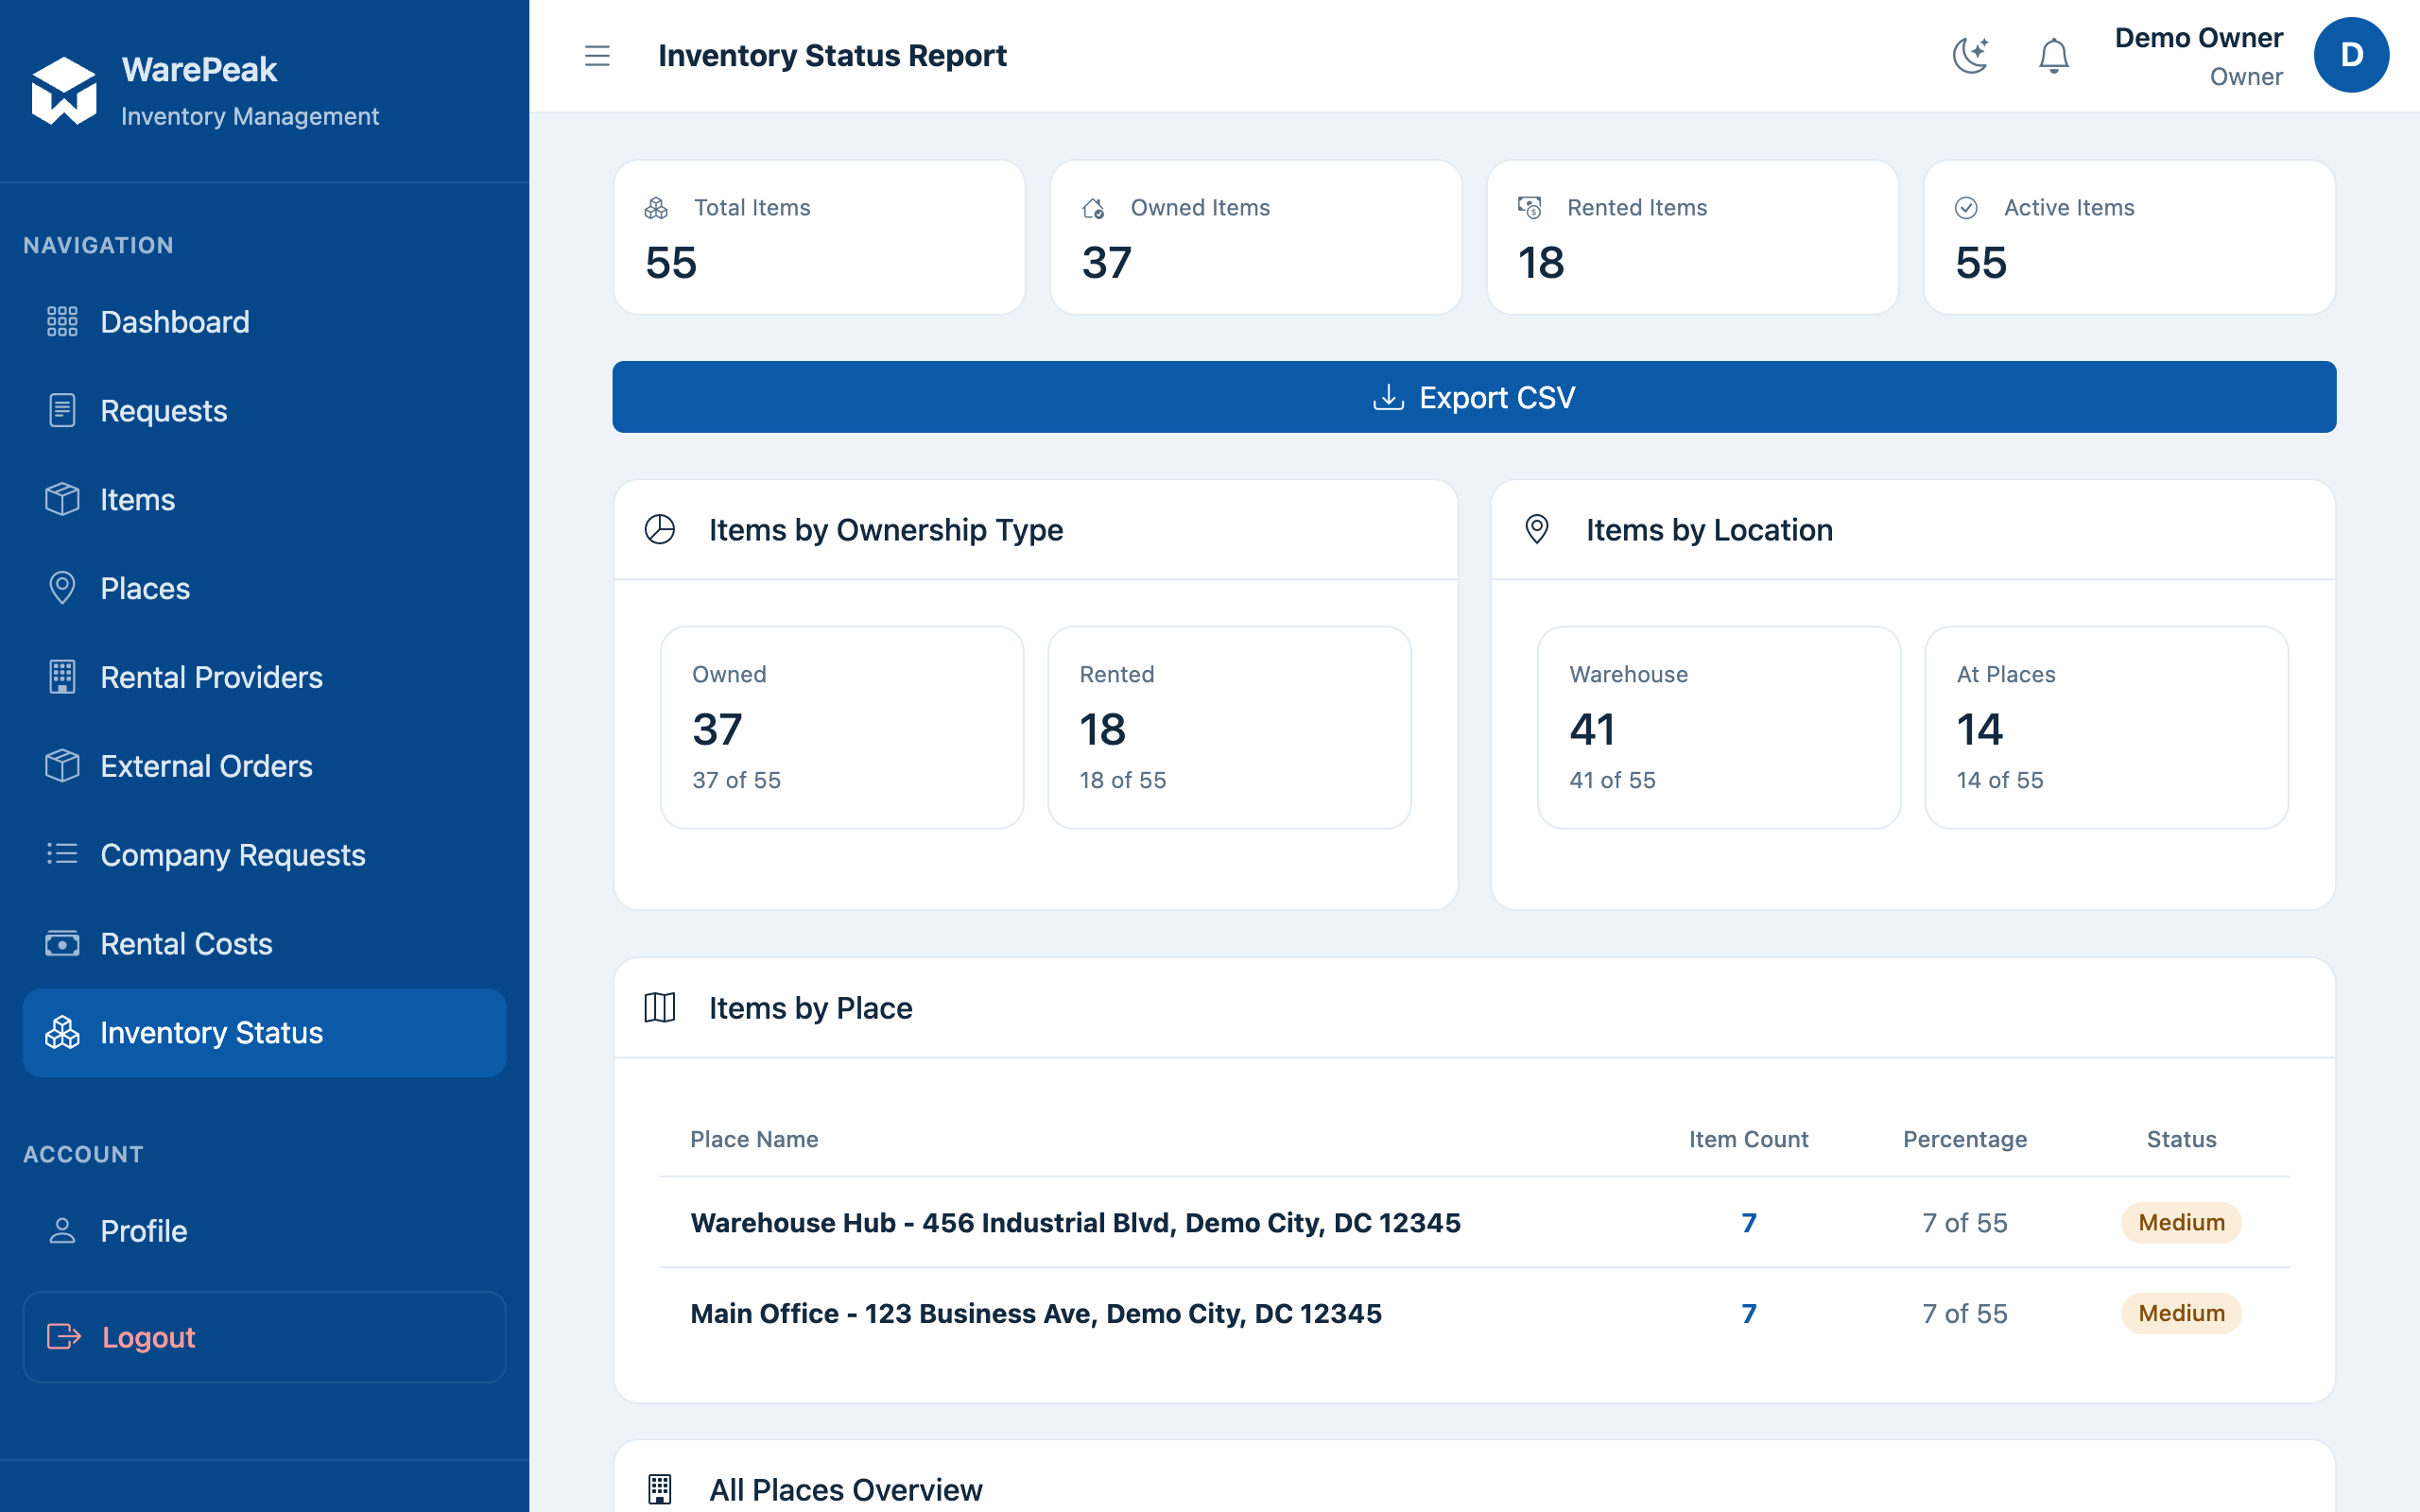Open Company Requests
The width and height of the screenshot is (2420, 1512).
(264, 855)
